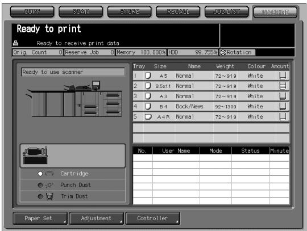Select the Trim Dust indicator radio
307x231 pixels.
click(x=40, y=196)
